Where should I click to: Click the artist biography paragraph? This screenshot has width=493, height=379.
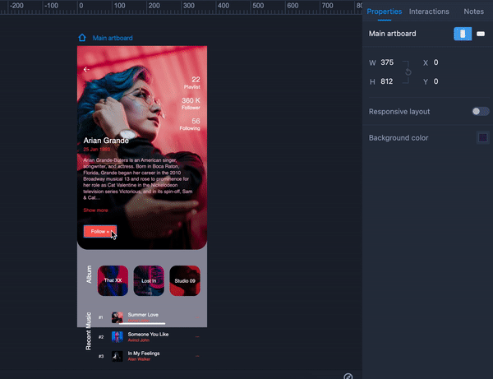click(138, 178)
